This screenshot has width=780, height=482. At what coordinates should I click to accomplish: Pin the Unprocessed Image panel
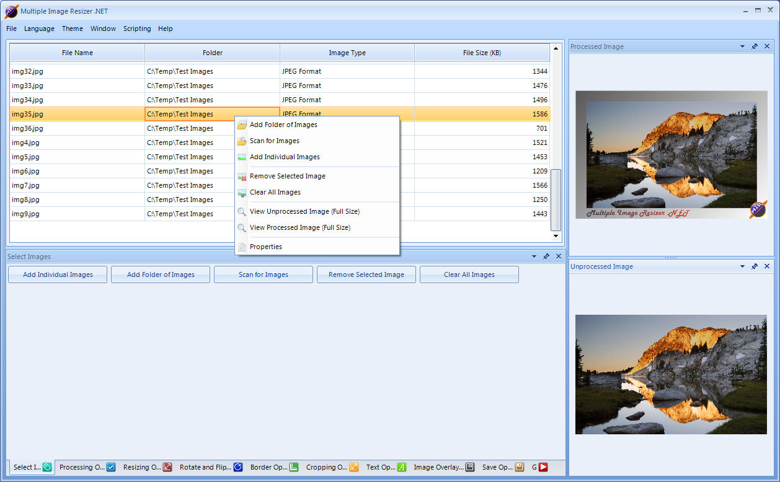pos(755,266)
